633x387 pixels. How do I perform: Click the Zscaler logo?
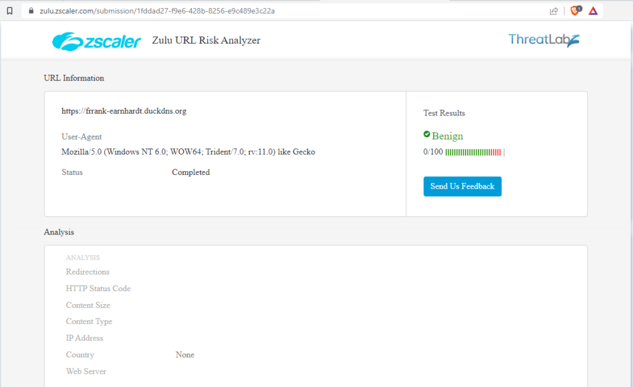pos(96,41)
